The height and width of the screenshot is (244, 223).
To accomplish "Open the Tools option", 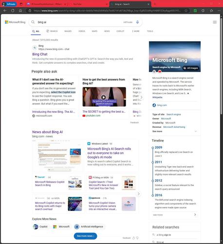I will coord(150,31).
